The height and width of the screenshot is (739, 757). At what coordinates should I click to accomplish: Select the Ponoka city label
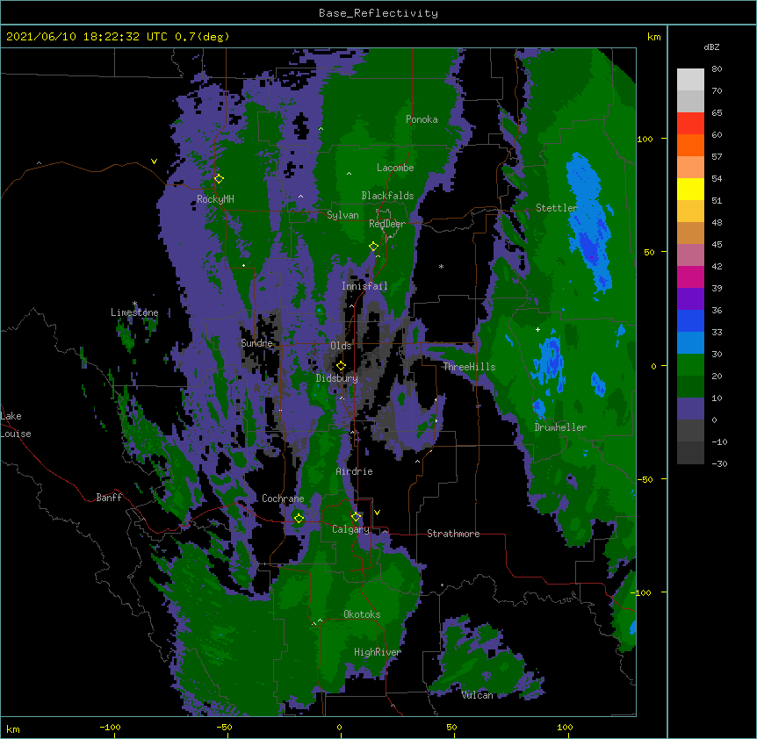pyautogui.click(x=422, y=119)
